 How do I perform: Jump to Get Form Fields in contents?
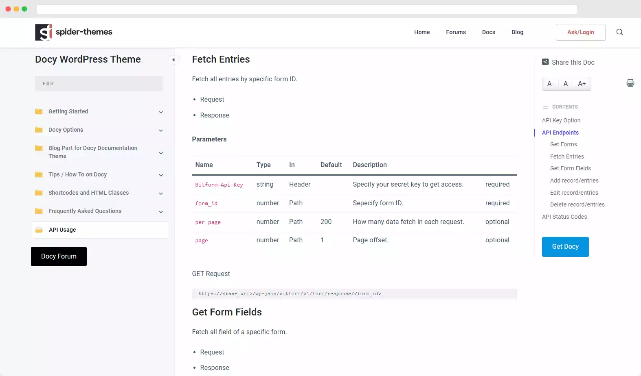click(x=571, y=168)
